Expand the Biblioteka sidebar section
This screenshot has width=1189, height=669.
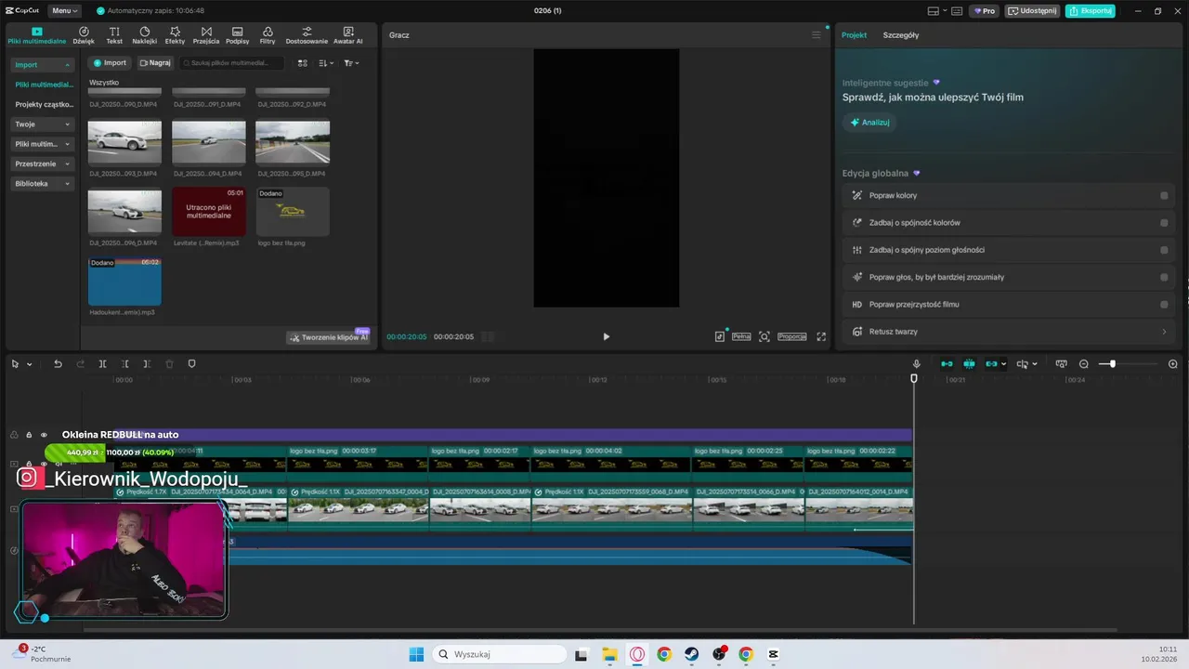[67, 184]
